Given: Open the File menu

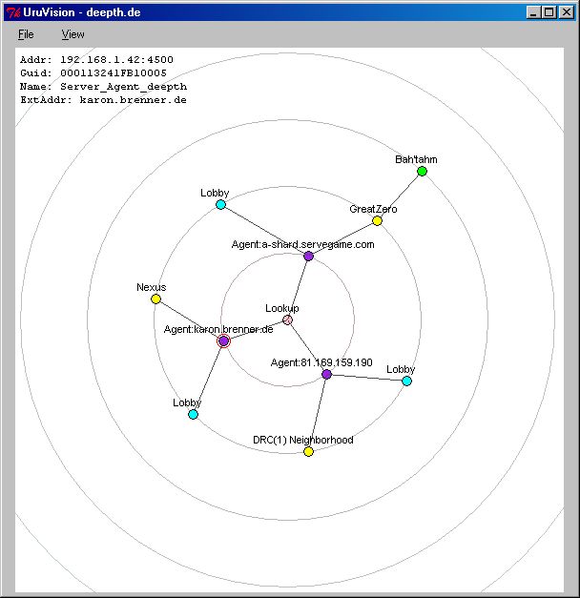Looking at the screenshot, I should pos(26,34).
